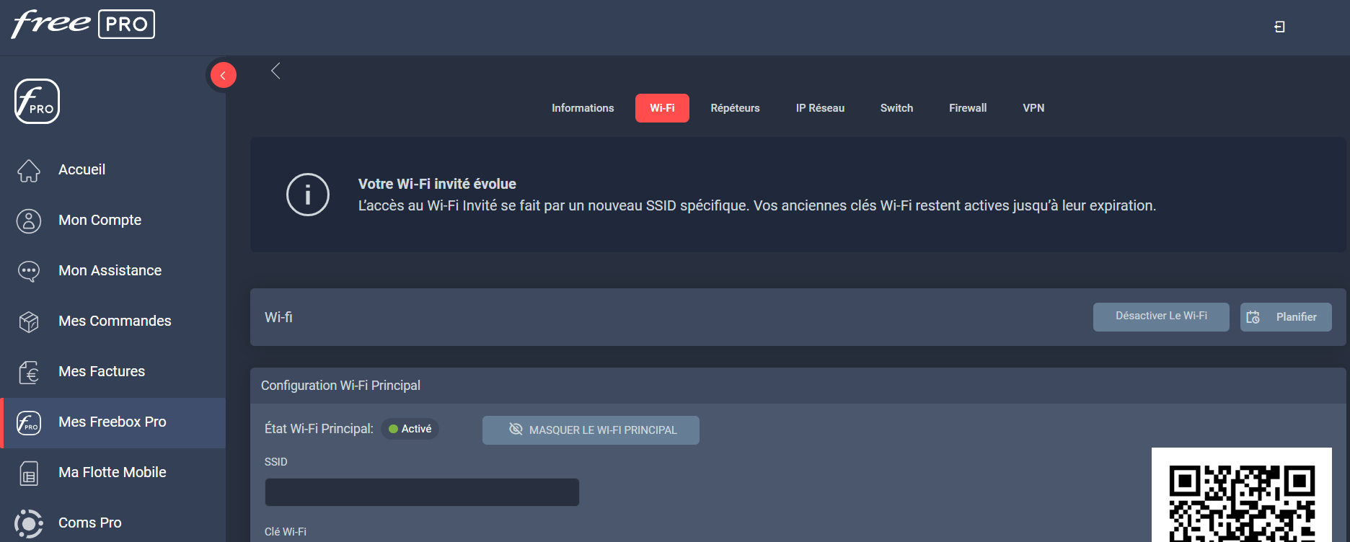Click the Activé status badge

click(410, 429)
